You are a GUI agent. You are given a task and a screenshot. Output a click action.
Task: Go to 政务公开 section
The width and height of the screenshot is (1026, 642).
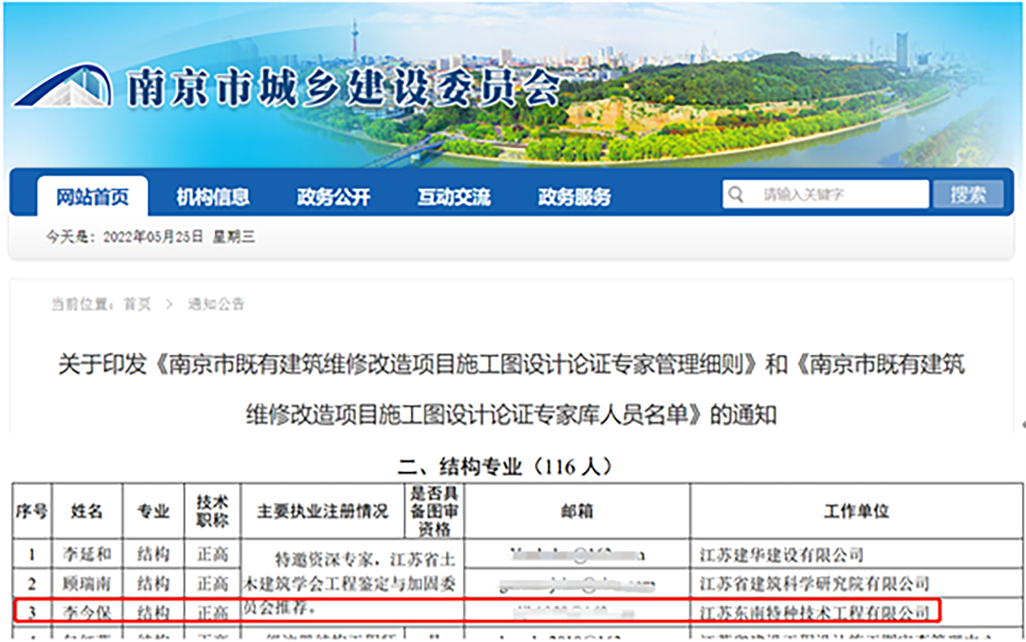333,197
